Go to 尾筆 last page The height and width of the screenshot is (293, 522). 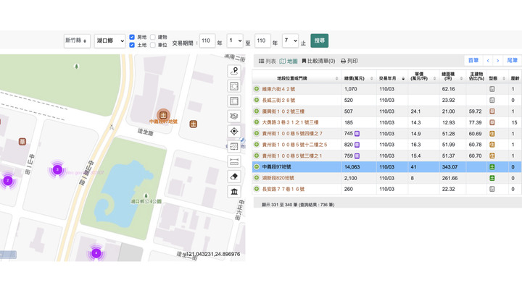pyautogui.click(x=512, y=61)
